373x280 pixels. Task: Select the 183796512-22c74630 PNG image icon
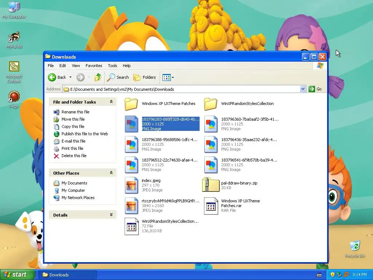131,165
